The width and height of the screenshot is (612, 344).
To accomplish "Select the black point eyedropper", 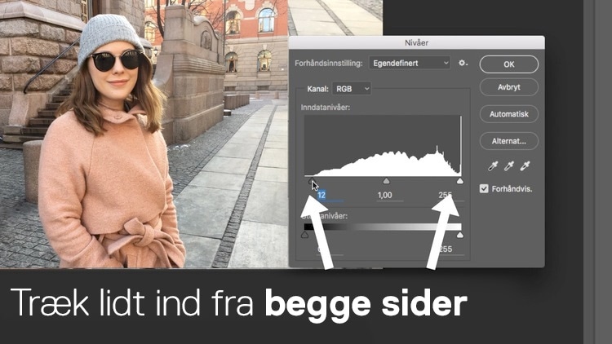I will pyautogui.click(x=492, y=166).
